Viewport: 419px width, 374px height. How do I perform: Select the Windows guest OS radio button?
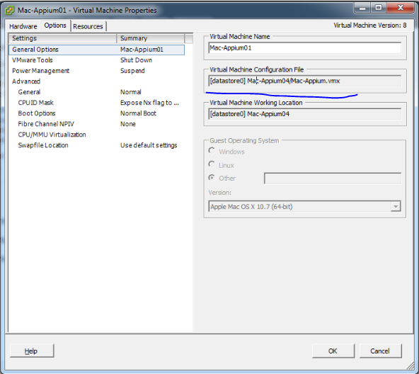pos(212,151)
